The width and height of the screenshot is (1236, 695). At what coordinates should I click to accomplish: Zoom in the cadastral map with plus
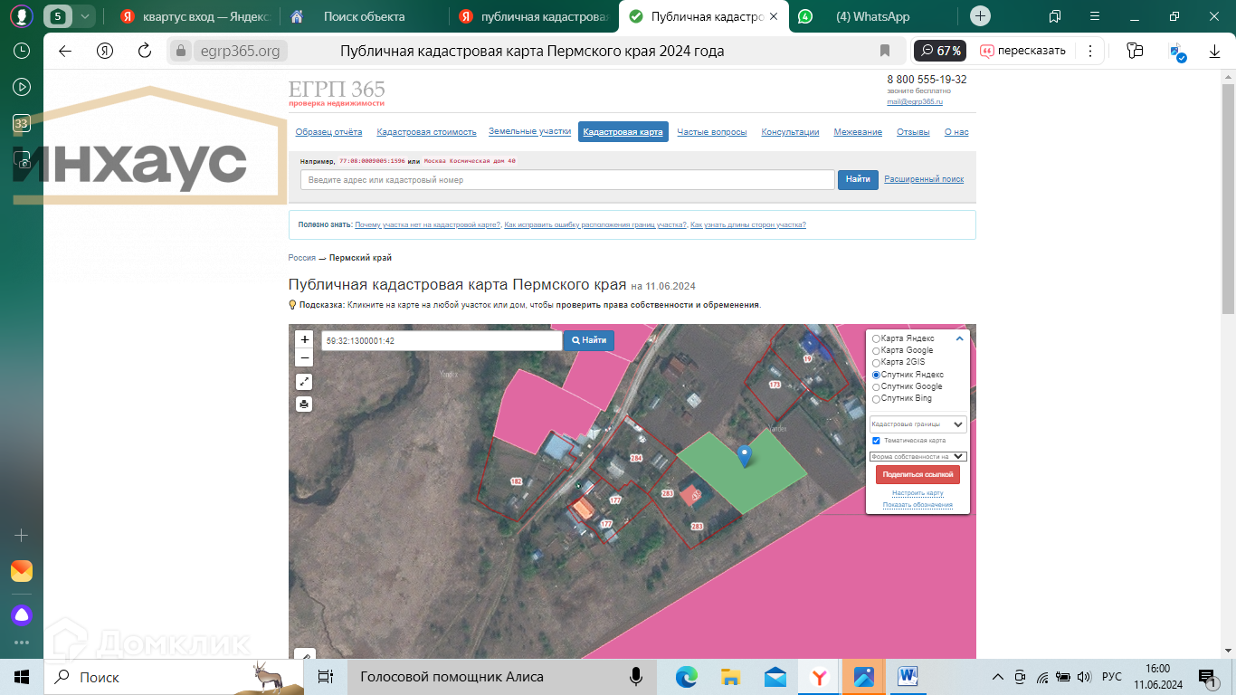coord(305,339)
